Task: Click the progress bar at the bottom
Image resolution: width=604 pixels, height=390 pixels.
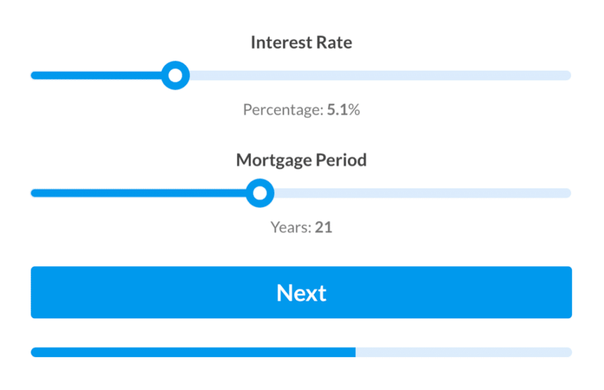Action: [301, 352]
